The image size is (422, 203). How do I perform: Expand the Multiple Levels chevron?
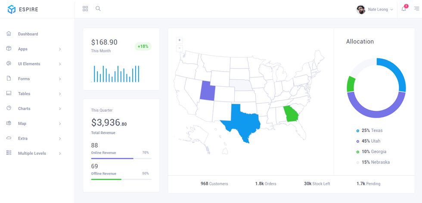pyautogui.click(x=60, y=153)
